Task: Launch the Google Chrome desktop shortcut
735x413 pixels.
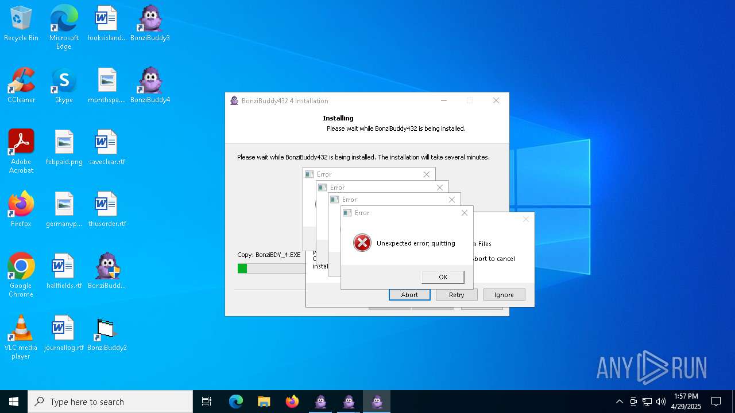Action: click(x=21, y=275)
